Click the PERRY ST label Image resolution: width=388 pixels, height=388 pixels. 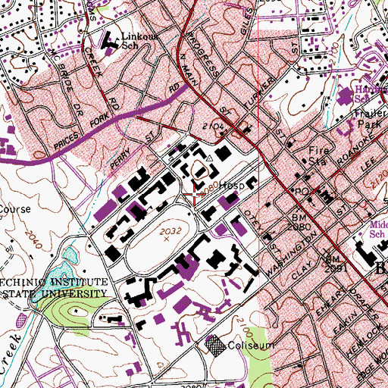point(133,151)
